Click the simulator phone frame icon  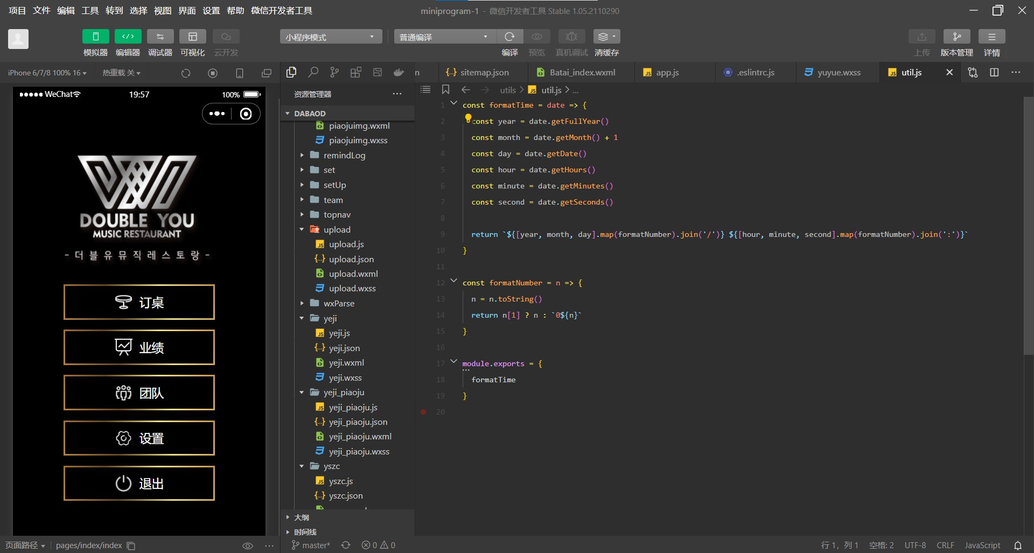tap(240, 73)
